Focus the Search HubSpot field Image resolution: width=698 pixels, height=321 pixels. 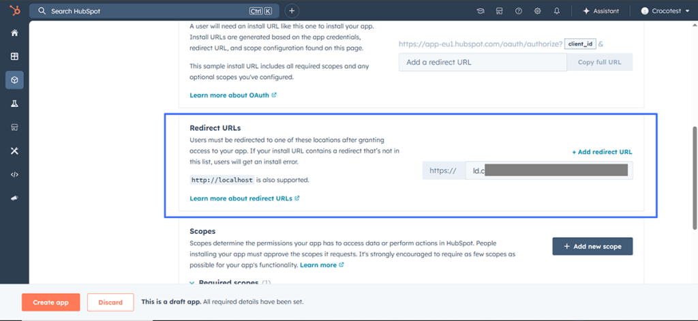click(154, 11)
